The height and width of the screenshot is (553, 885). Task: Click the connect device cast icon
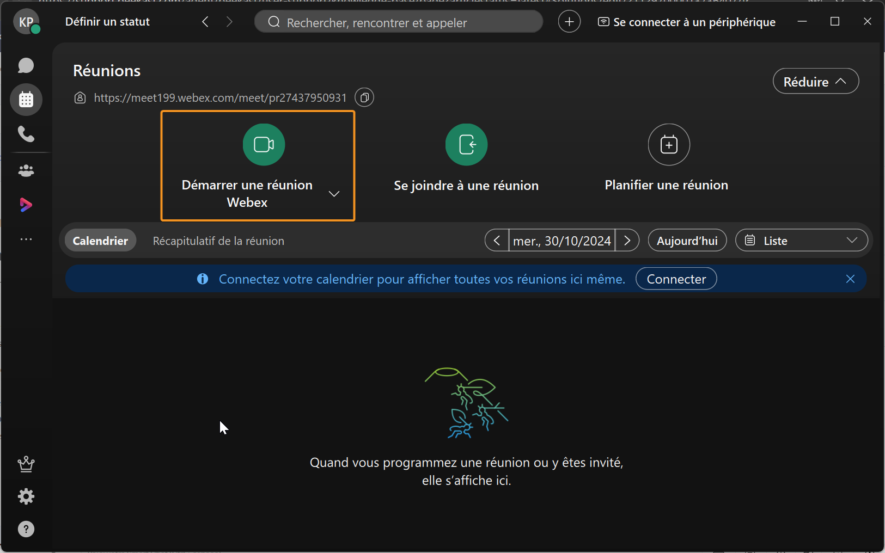(603, 22)
